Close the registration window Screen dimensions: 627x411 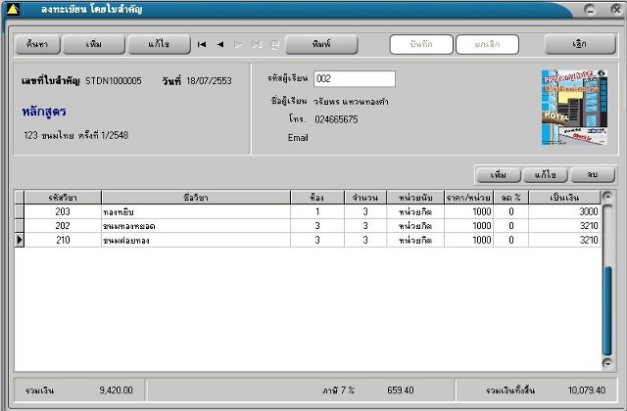point(616,9)
